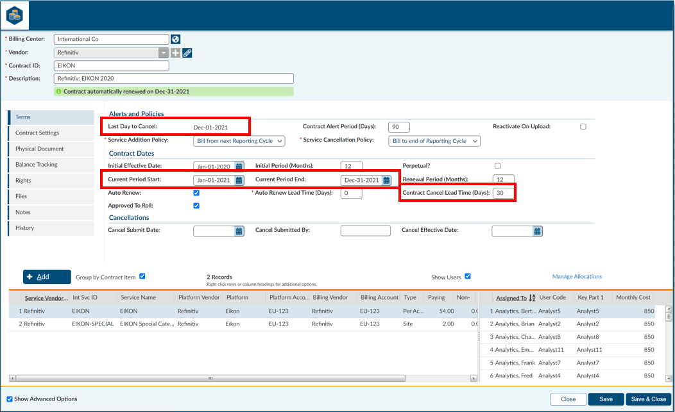The width and height of the screenshot is (675, 412).
Task: Open the Terms tab
Action: click(x=51, y=117)
